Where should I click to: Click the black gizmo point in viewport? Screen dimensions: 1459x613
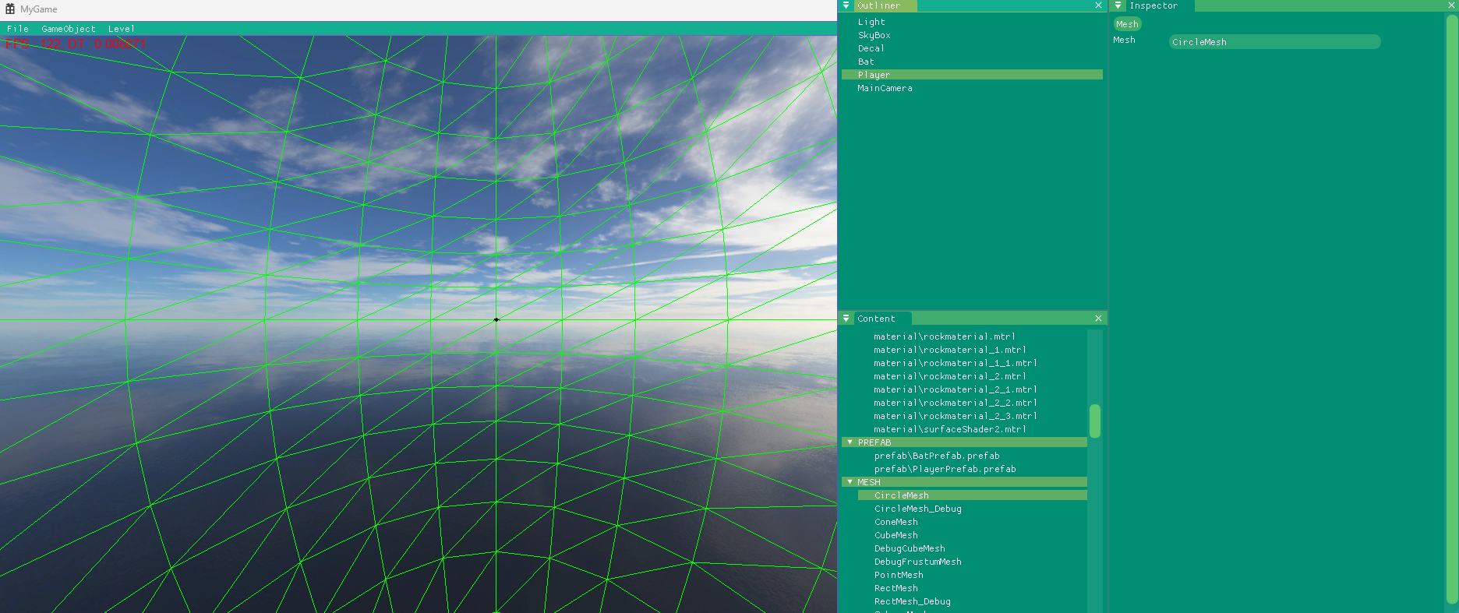pyautogui.click(x=496, y=319)
